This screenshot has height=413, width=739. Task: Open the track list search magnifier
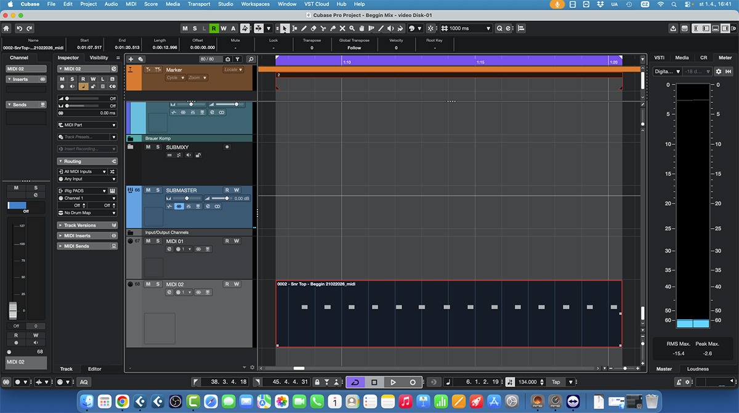tap(250, 59)
